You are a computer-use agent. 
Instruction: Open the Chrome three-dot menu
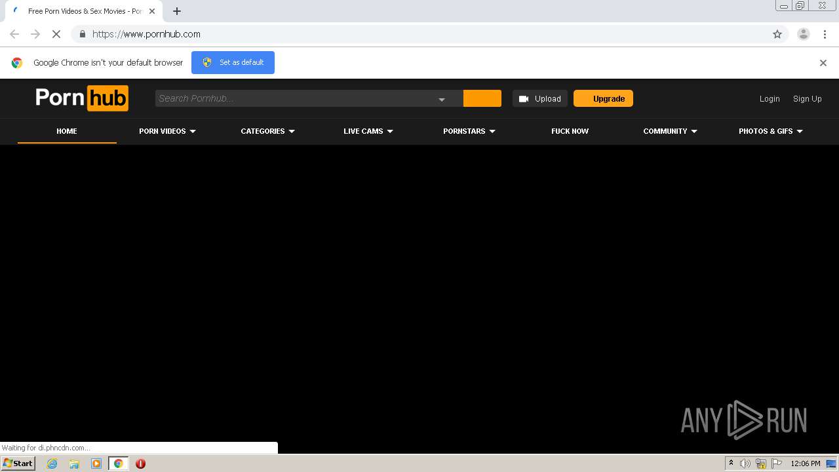pyautogui.click(x=825, y=34)
